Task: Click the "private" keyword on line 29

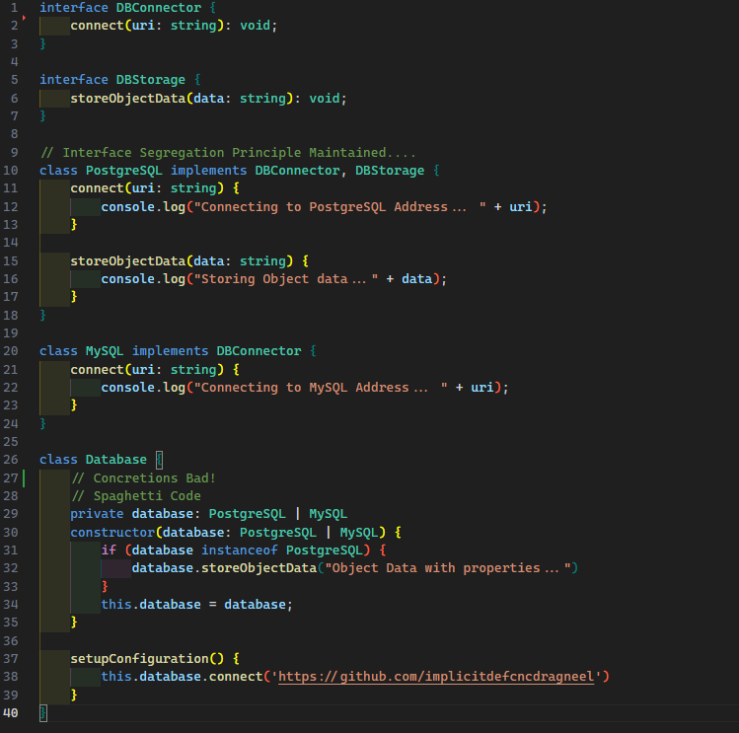Action: pos(97,514)
